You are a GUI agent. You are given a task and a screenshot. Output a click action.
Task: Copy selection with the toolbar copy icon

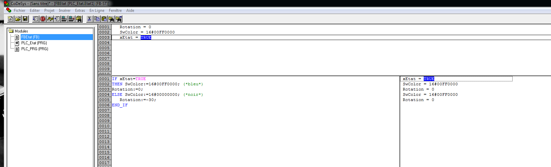[x=97, y=19]
